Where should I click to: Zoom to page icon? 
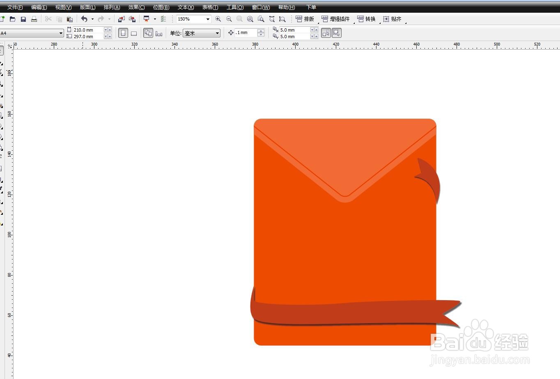[x=261, y=19]
